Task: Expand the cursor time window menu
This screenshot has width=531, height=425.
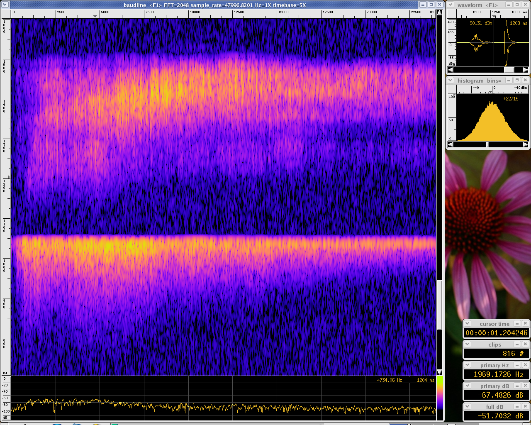Action: 468,323
